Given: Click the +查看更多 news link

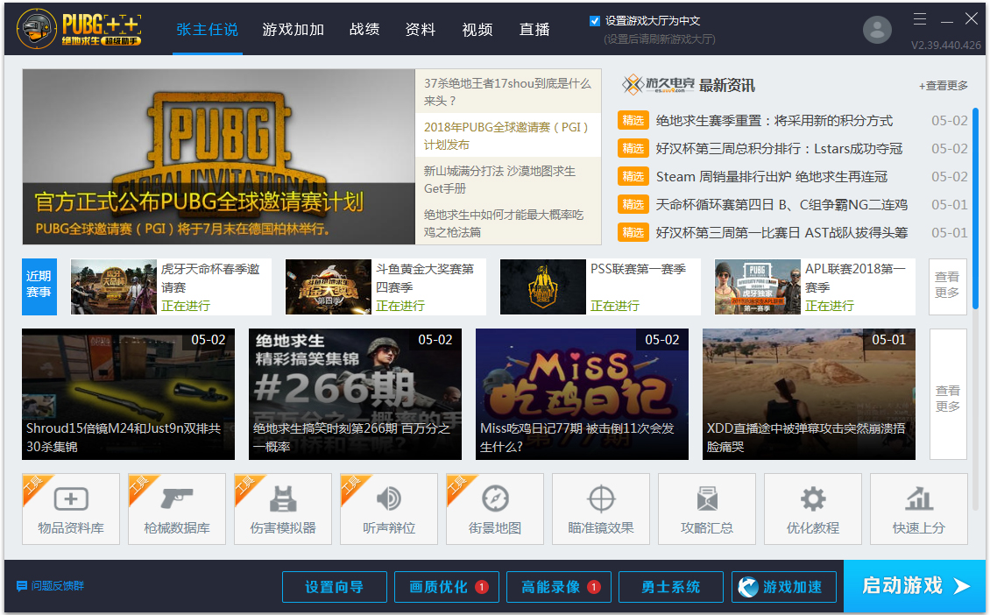Looking at the screenshot, I should coord(944,85).
